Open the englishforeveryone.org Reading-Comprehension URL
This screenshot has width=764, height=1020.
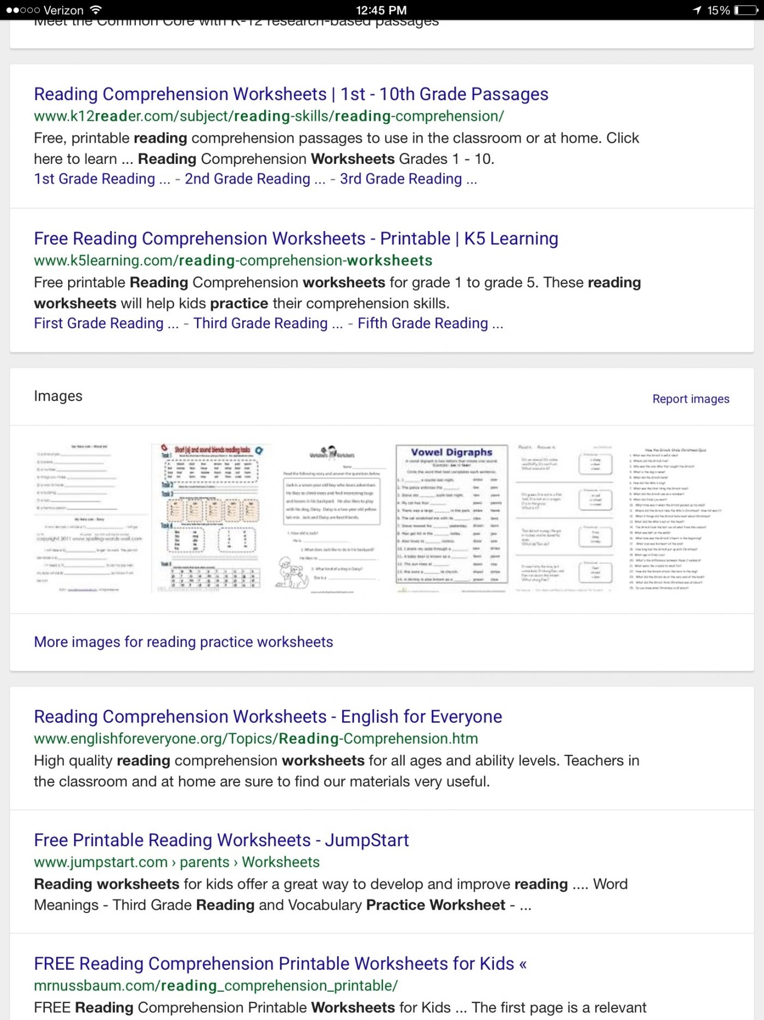tap(256, 739)
